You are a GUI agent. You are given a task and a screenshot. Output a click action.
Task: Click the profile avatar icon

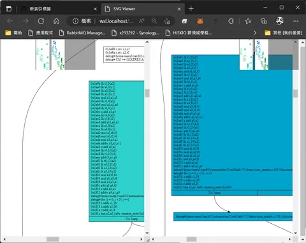click(x=280, y=21)
